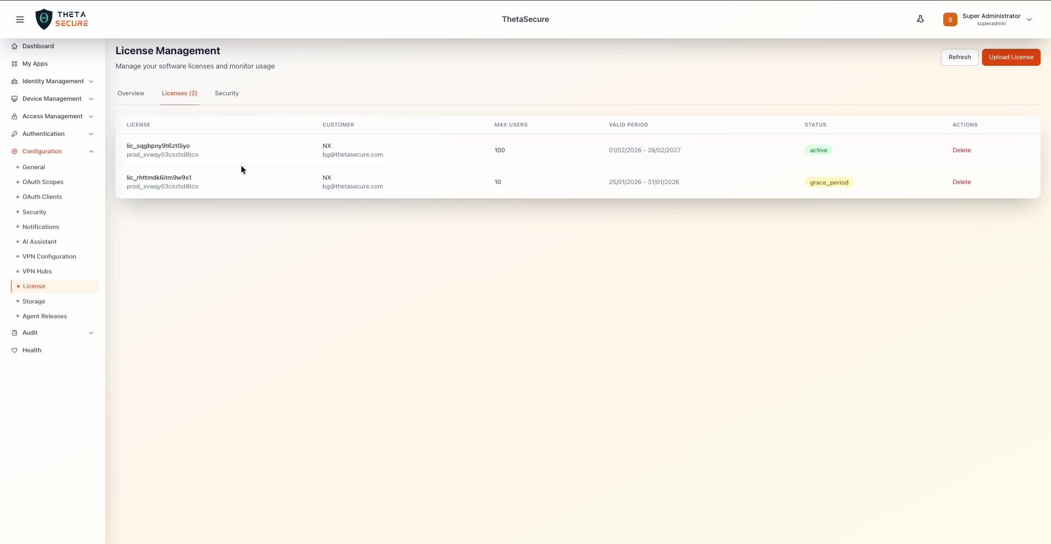Image resolution: width=1051 pixels, height=544 pixels.
Task: Open notifications via the bell icon
Action: coord(921,19)
